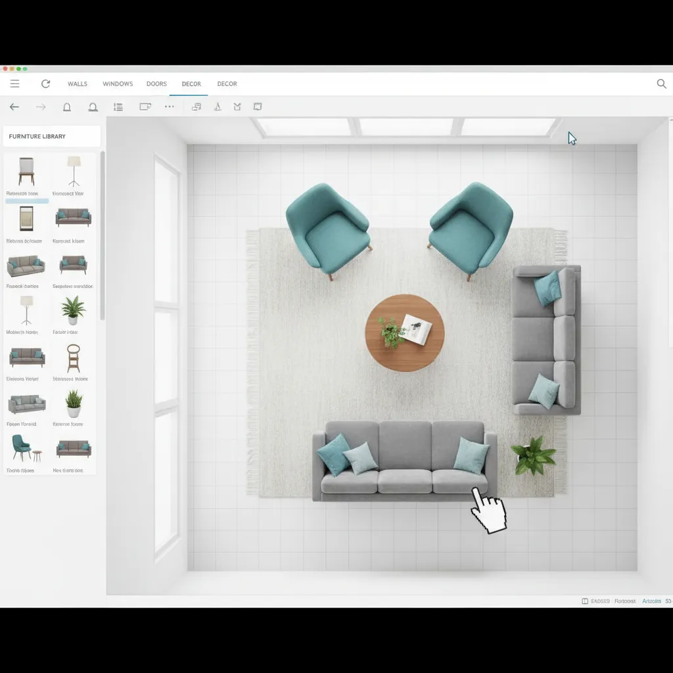This screenshot has height=673, width=673.
Task: Select the underlined bell icon beside the list icon
Action: click(x=93, y=107)
